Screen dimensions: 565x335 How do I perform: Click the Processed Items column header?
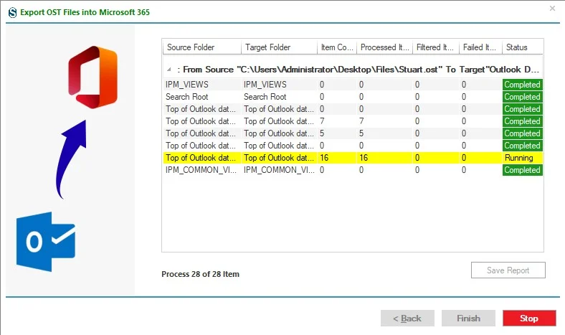(384, 47)
